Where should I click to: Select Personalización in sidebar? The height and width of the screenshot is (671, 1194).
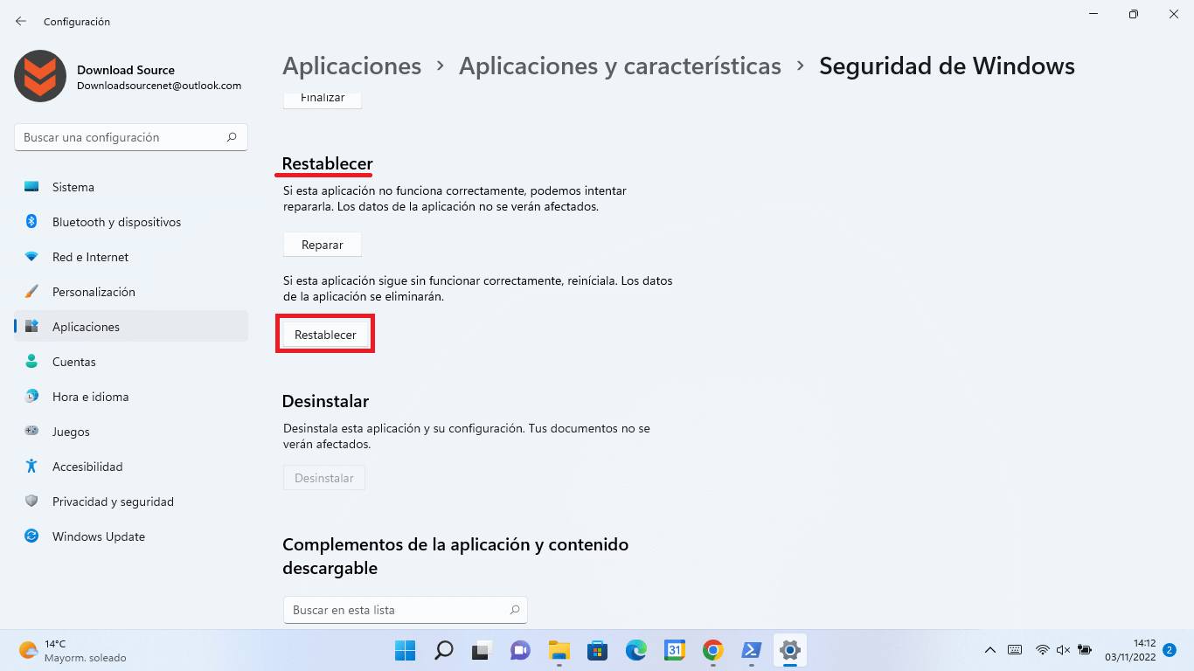pyautogui.click(x=131, y=292)
